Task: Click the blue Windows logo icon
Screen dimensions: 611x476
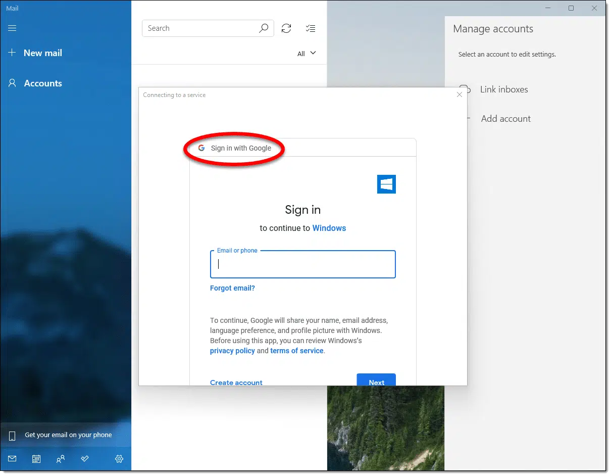Action: click(x=386, y=184)
